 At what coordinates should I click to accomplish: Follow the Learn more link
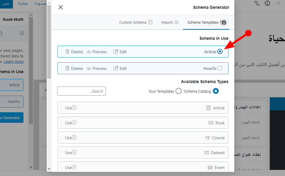click(13, 62)
